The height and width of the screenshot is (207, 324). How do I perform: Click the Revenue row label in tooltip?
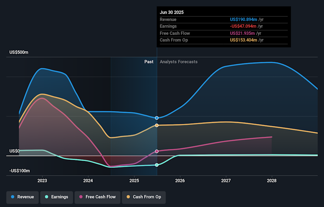[x=168, y=20]
